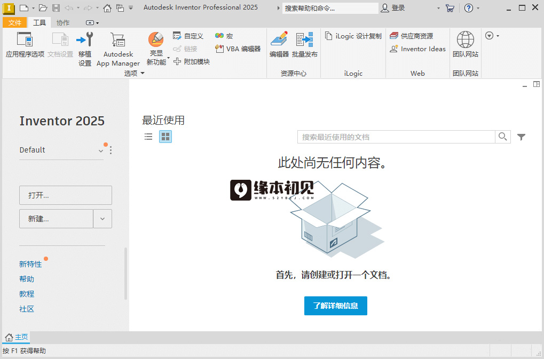Viewport: 544px width, 359px height.
Task: Click the Projects icon next to Home
Action: (x=120, y=7)
